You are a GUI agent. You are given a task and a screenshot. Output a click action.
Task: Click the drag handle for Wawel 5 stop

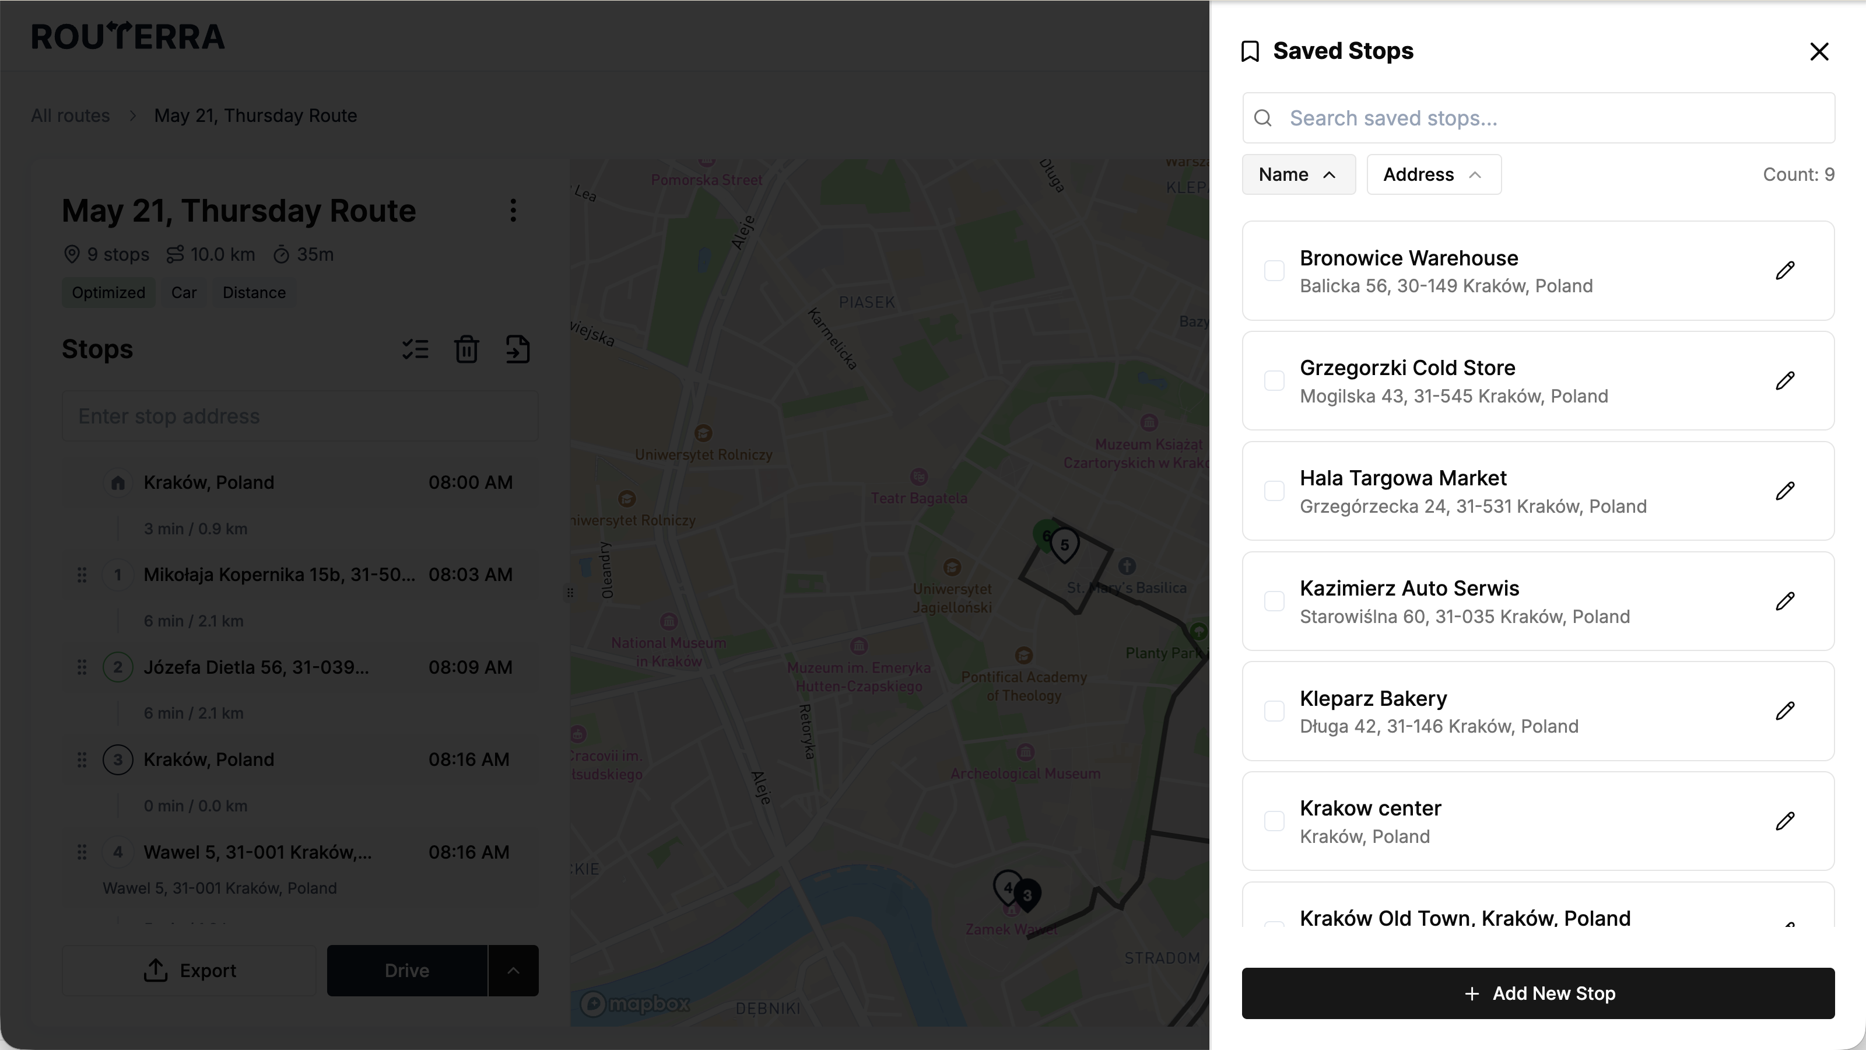point(82,852)
